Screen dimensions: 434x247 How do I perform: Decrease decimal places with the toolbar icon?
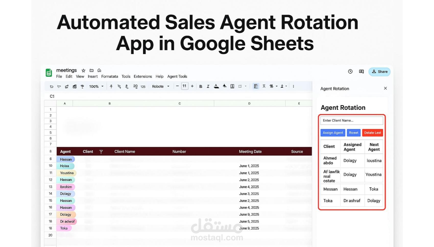point(127,86)
